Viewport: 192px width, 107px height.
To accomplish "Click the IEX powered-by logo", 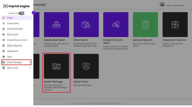I will [21, 13].
